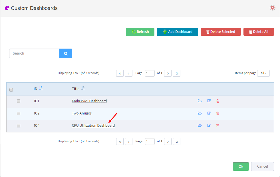Focus the Search text field
This screenshot has width=280, height=177.
[x=34, y=53]
